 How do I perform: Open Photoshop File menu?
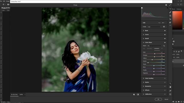(1, 1)
